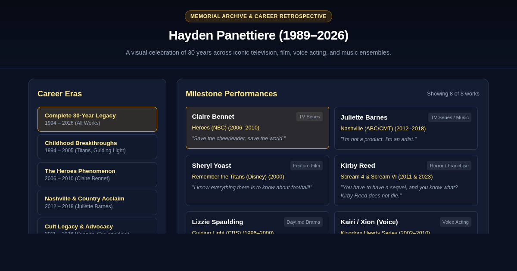Open the Kairi / Xion voice card
517x271 pixels.
point(406,222)
